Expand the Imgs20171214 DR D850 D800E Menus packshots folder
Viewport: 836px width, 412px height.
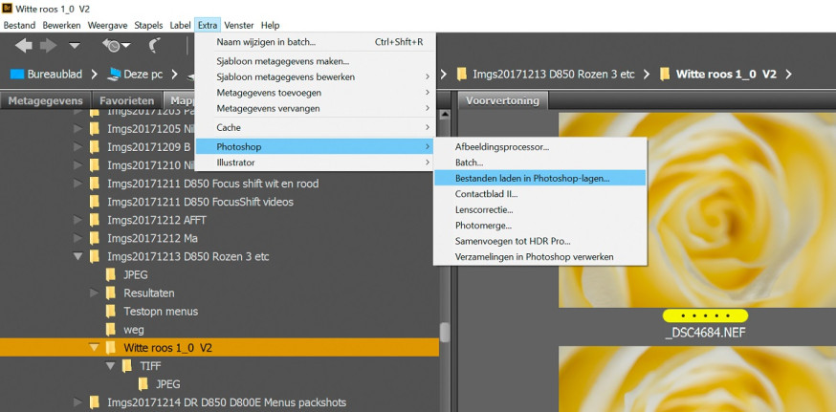pos(77,402)
